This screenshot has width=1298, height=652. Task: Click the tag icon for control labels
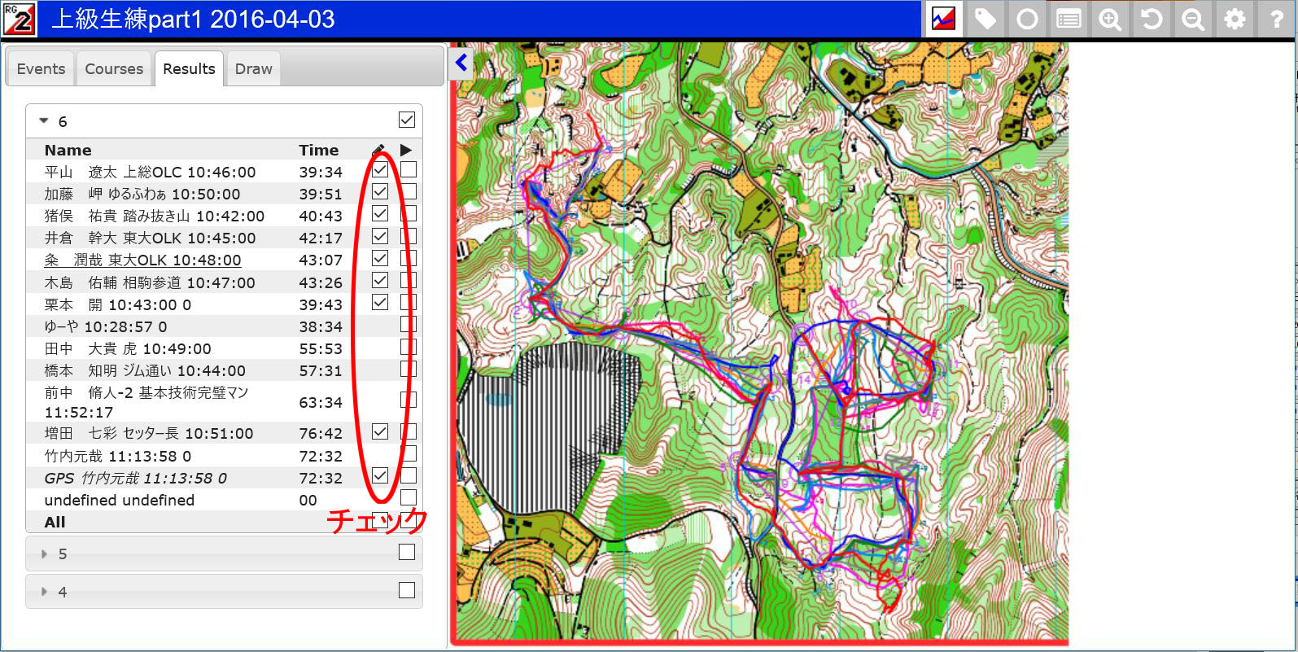[x=986, y=19]
